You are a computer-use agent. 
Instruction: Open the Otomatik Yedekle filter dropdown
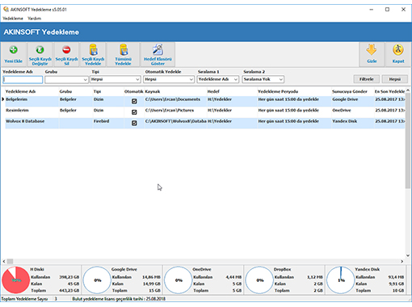pyautogui.click(x=191, y=79)
